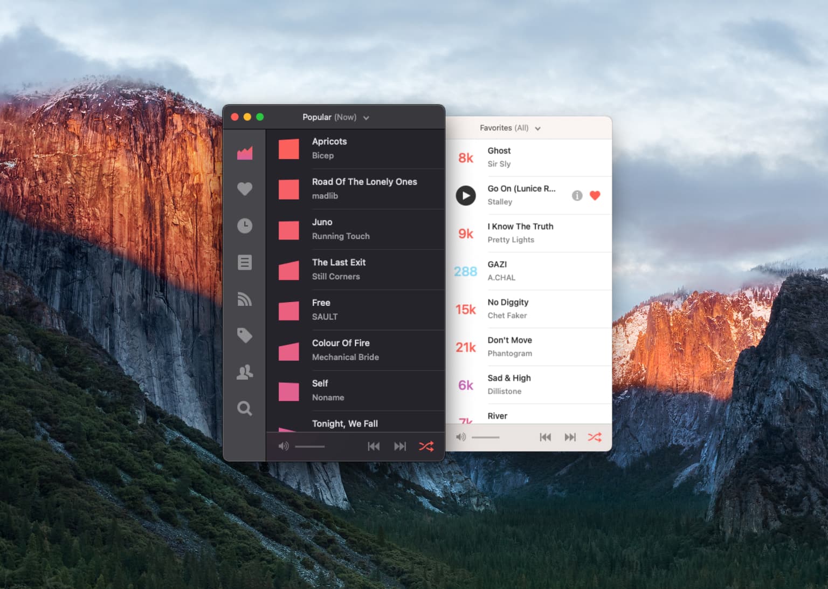
Task: Show info for the Go On track
Action: (x=577, y=195)
